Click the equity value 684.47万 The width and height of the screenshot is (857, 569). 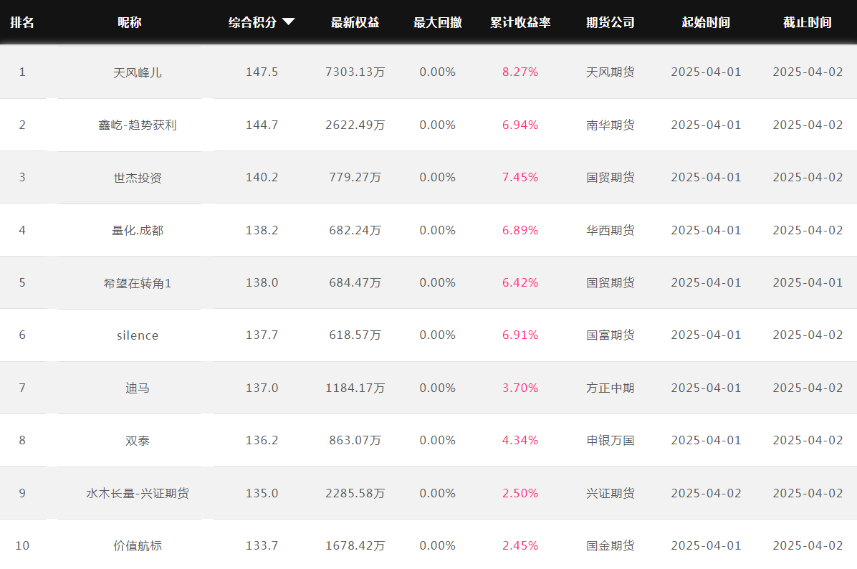point(355,282)
